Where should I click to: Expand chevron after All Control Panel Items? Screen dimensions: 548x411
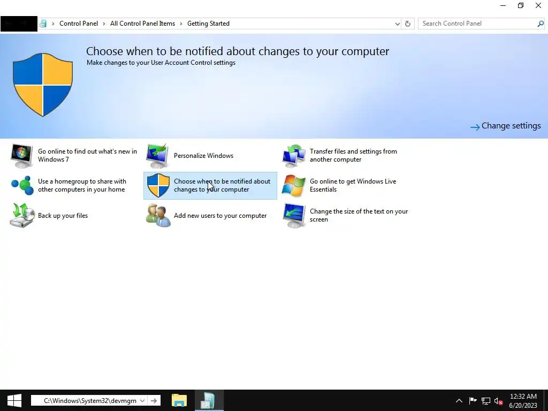coord(181,24)
